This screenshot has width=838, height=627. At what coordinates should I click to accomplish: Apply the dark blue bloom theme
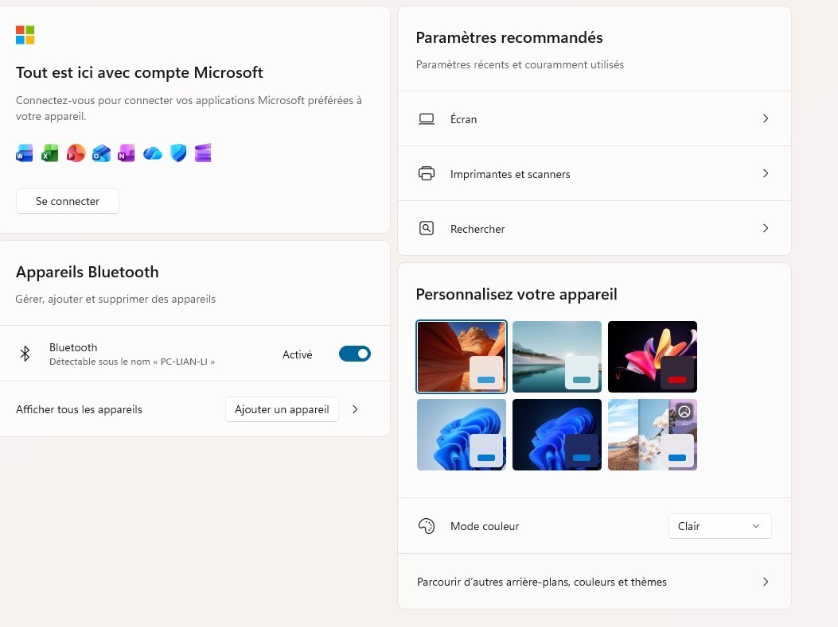pyautogui.click(x=556, y=434)
